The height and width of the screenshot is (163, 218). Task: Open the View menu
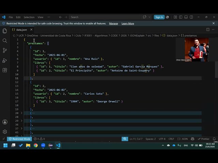[x=41, y=17]
